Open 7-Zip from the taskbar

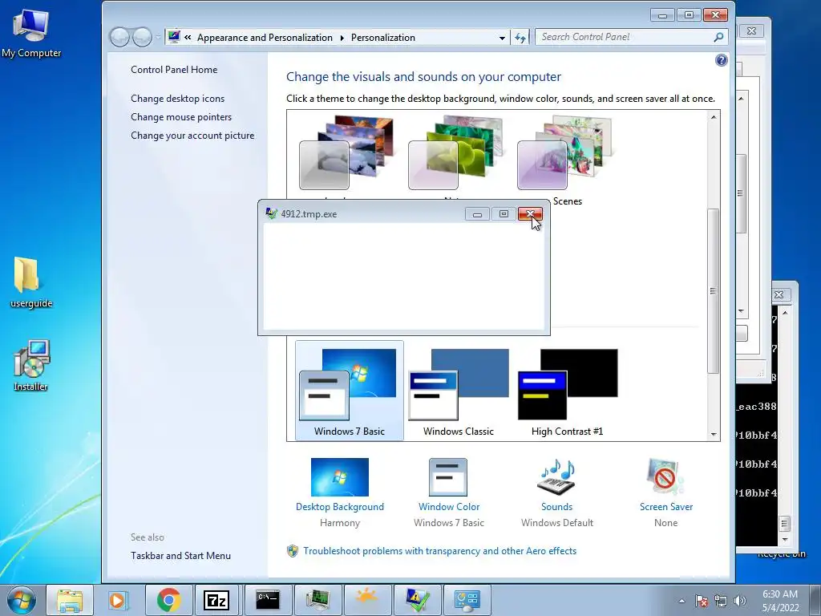(217, 600)
